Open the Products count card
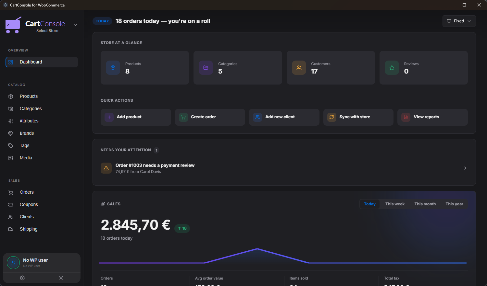The width and height of the screenshot is (487, 286). (145, 68)
